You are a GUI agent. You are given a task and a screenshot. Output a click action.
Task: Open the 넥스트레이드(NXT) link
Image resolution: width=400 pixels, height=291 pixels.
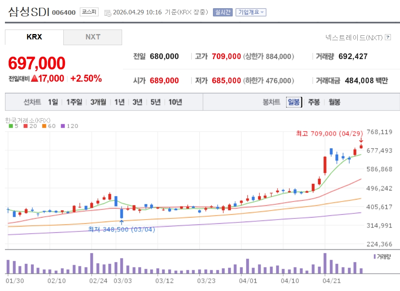354,38
